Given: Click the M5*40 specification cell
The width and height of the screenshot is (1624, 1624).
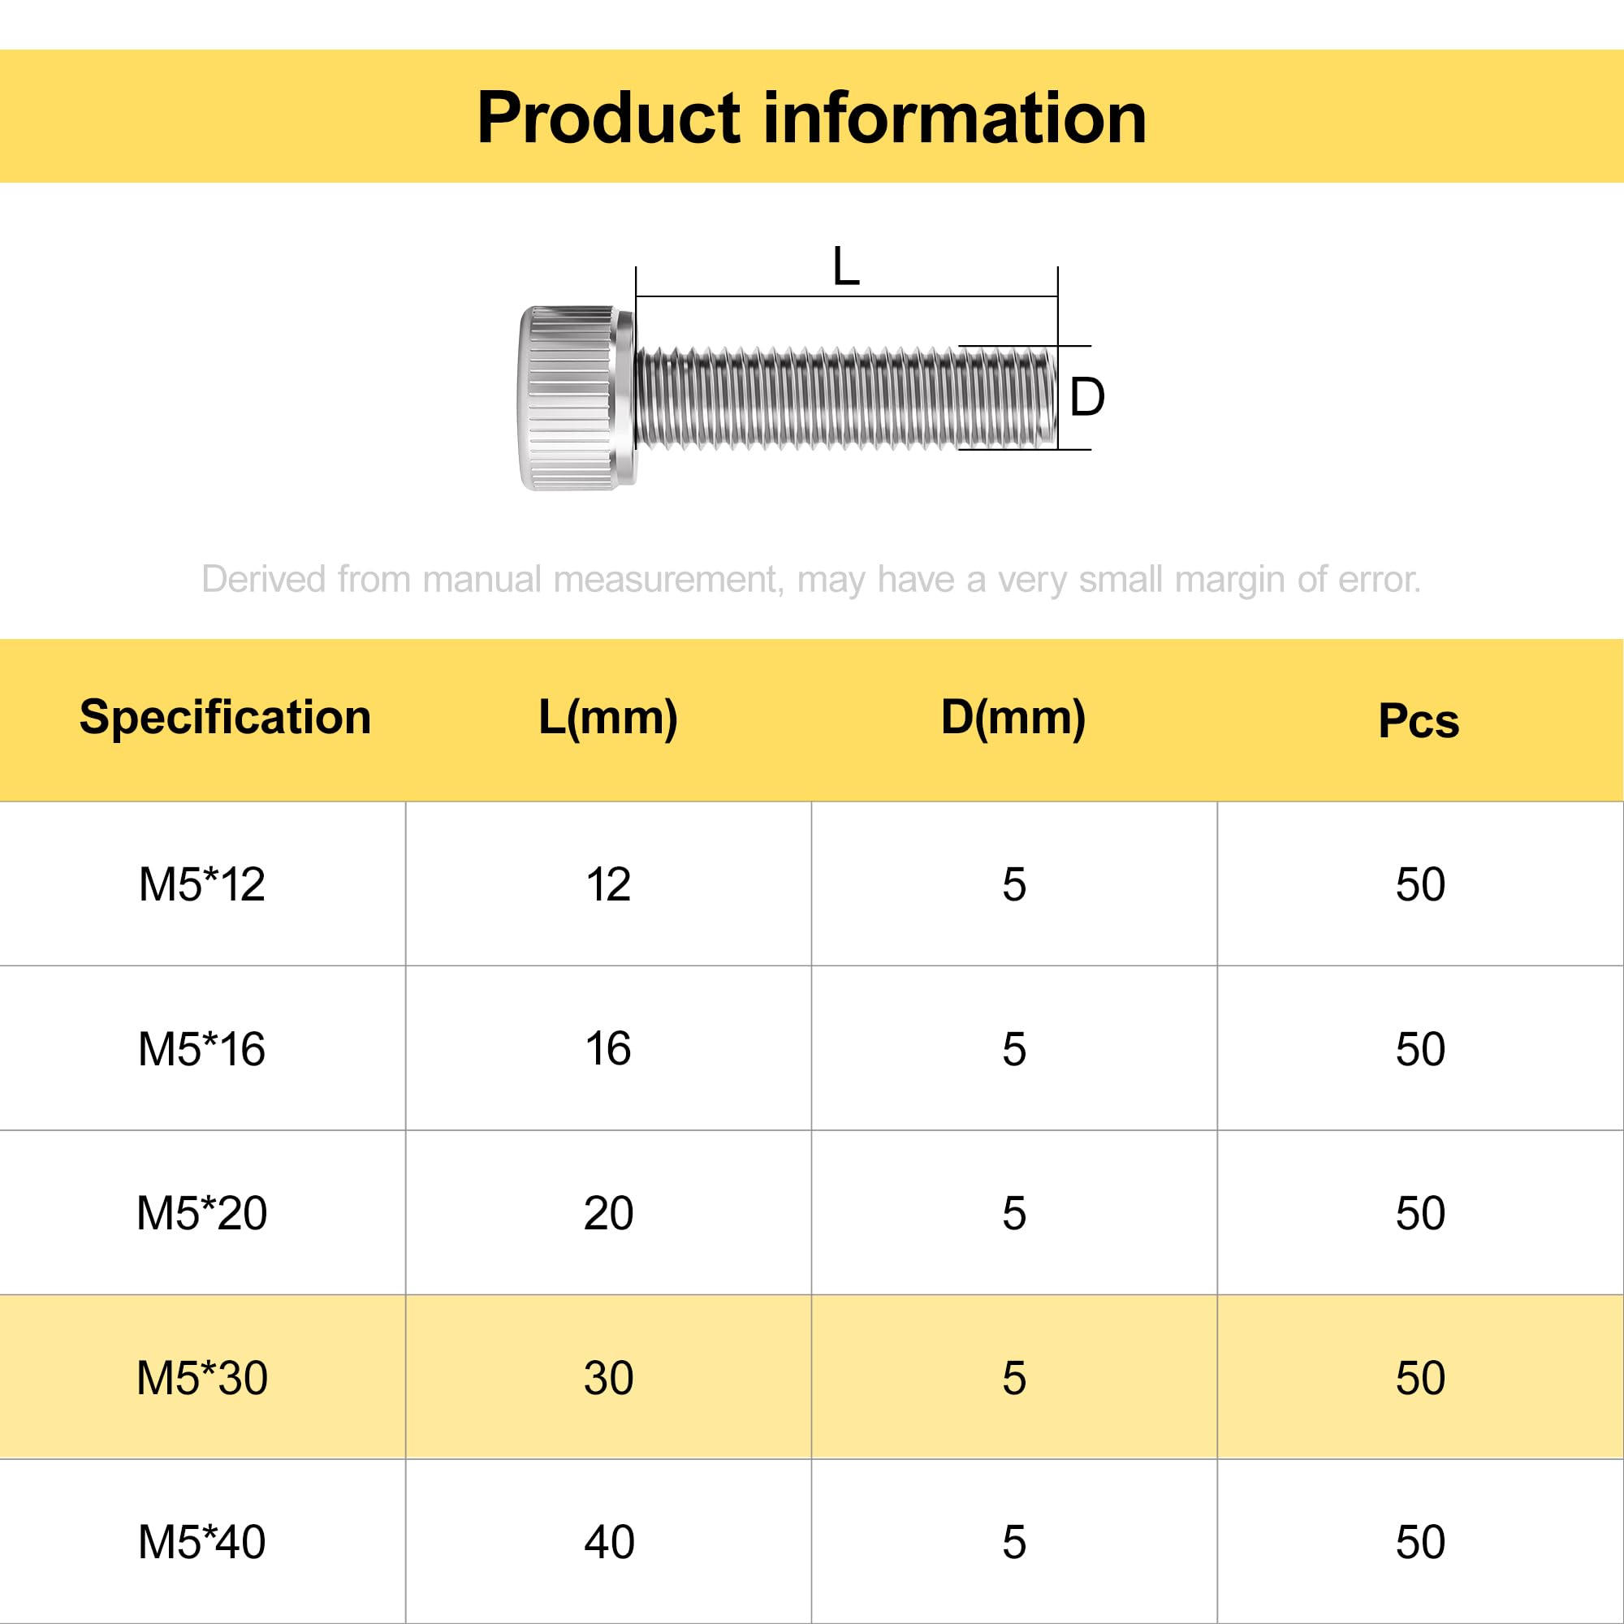Looking at the screenshot, I should 202,1542.
